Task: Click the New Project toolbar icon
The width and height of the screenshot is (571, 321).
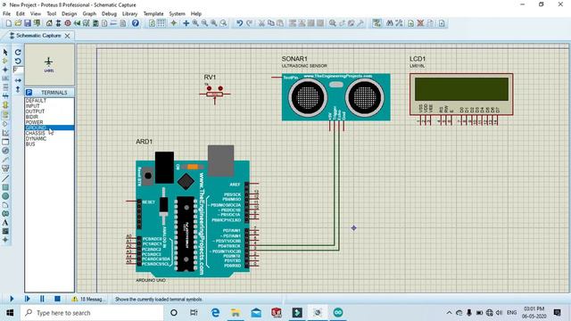Action: point(8,23)
